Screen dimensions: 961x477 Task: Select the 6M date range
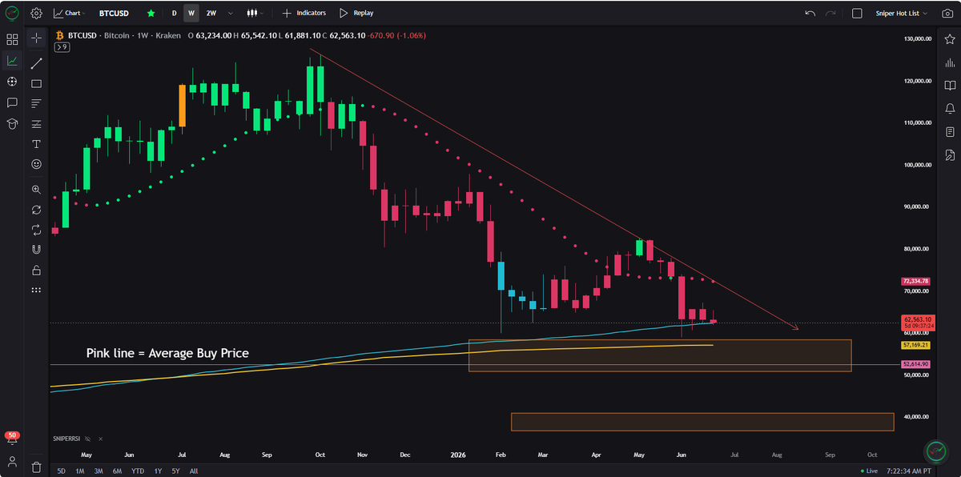[x=118, y=471]
